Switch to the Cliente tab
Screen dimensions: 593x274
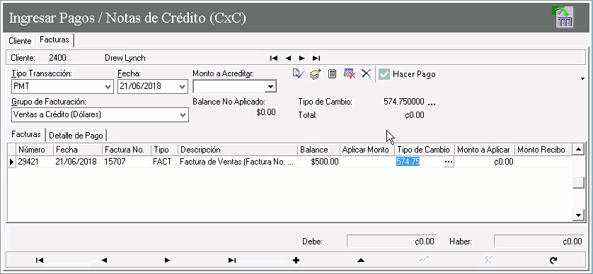click(20, 41)
